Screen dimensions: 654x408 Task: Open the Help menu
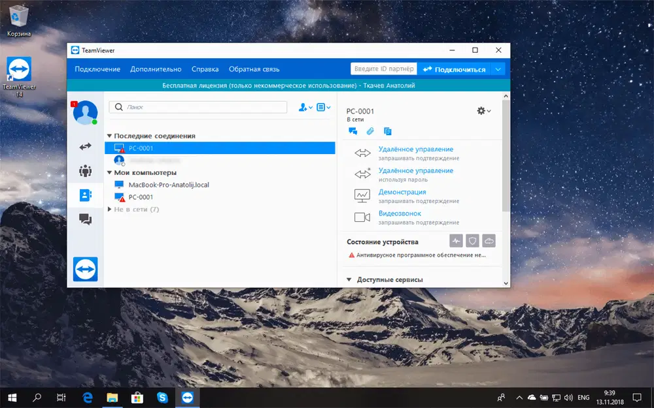coord(205,69)
